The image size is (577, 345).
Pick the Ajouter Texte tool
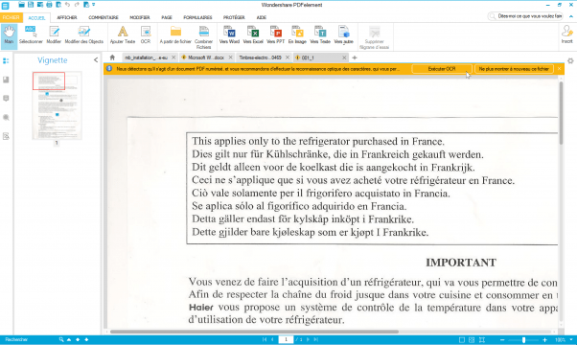tap(123, 35)
